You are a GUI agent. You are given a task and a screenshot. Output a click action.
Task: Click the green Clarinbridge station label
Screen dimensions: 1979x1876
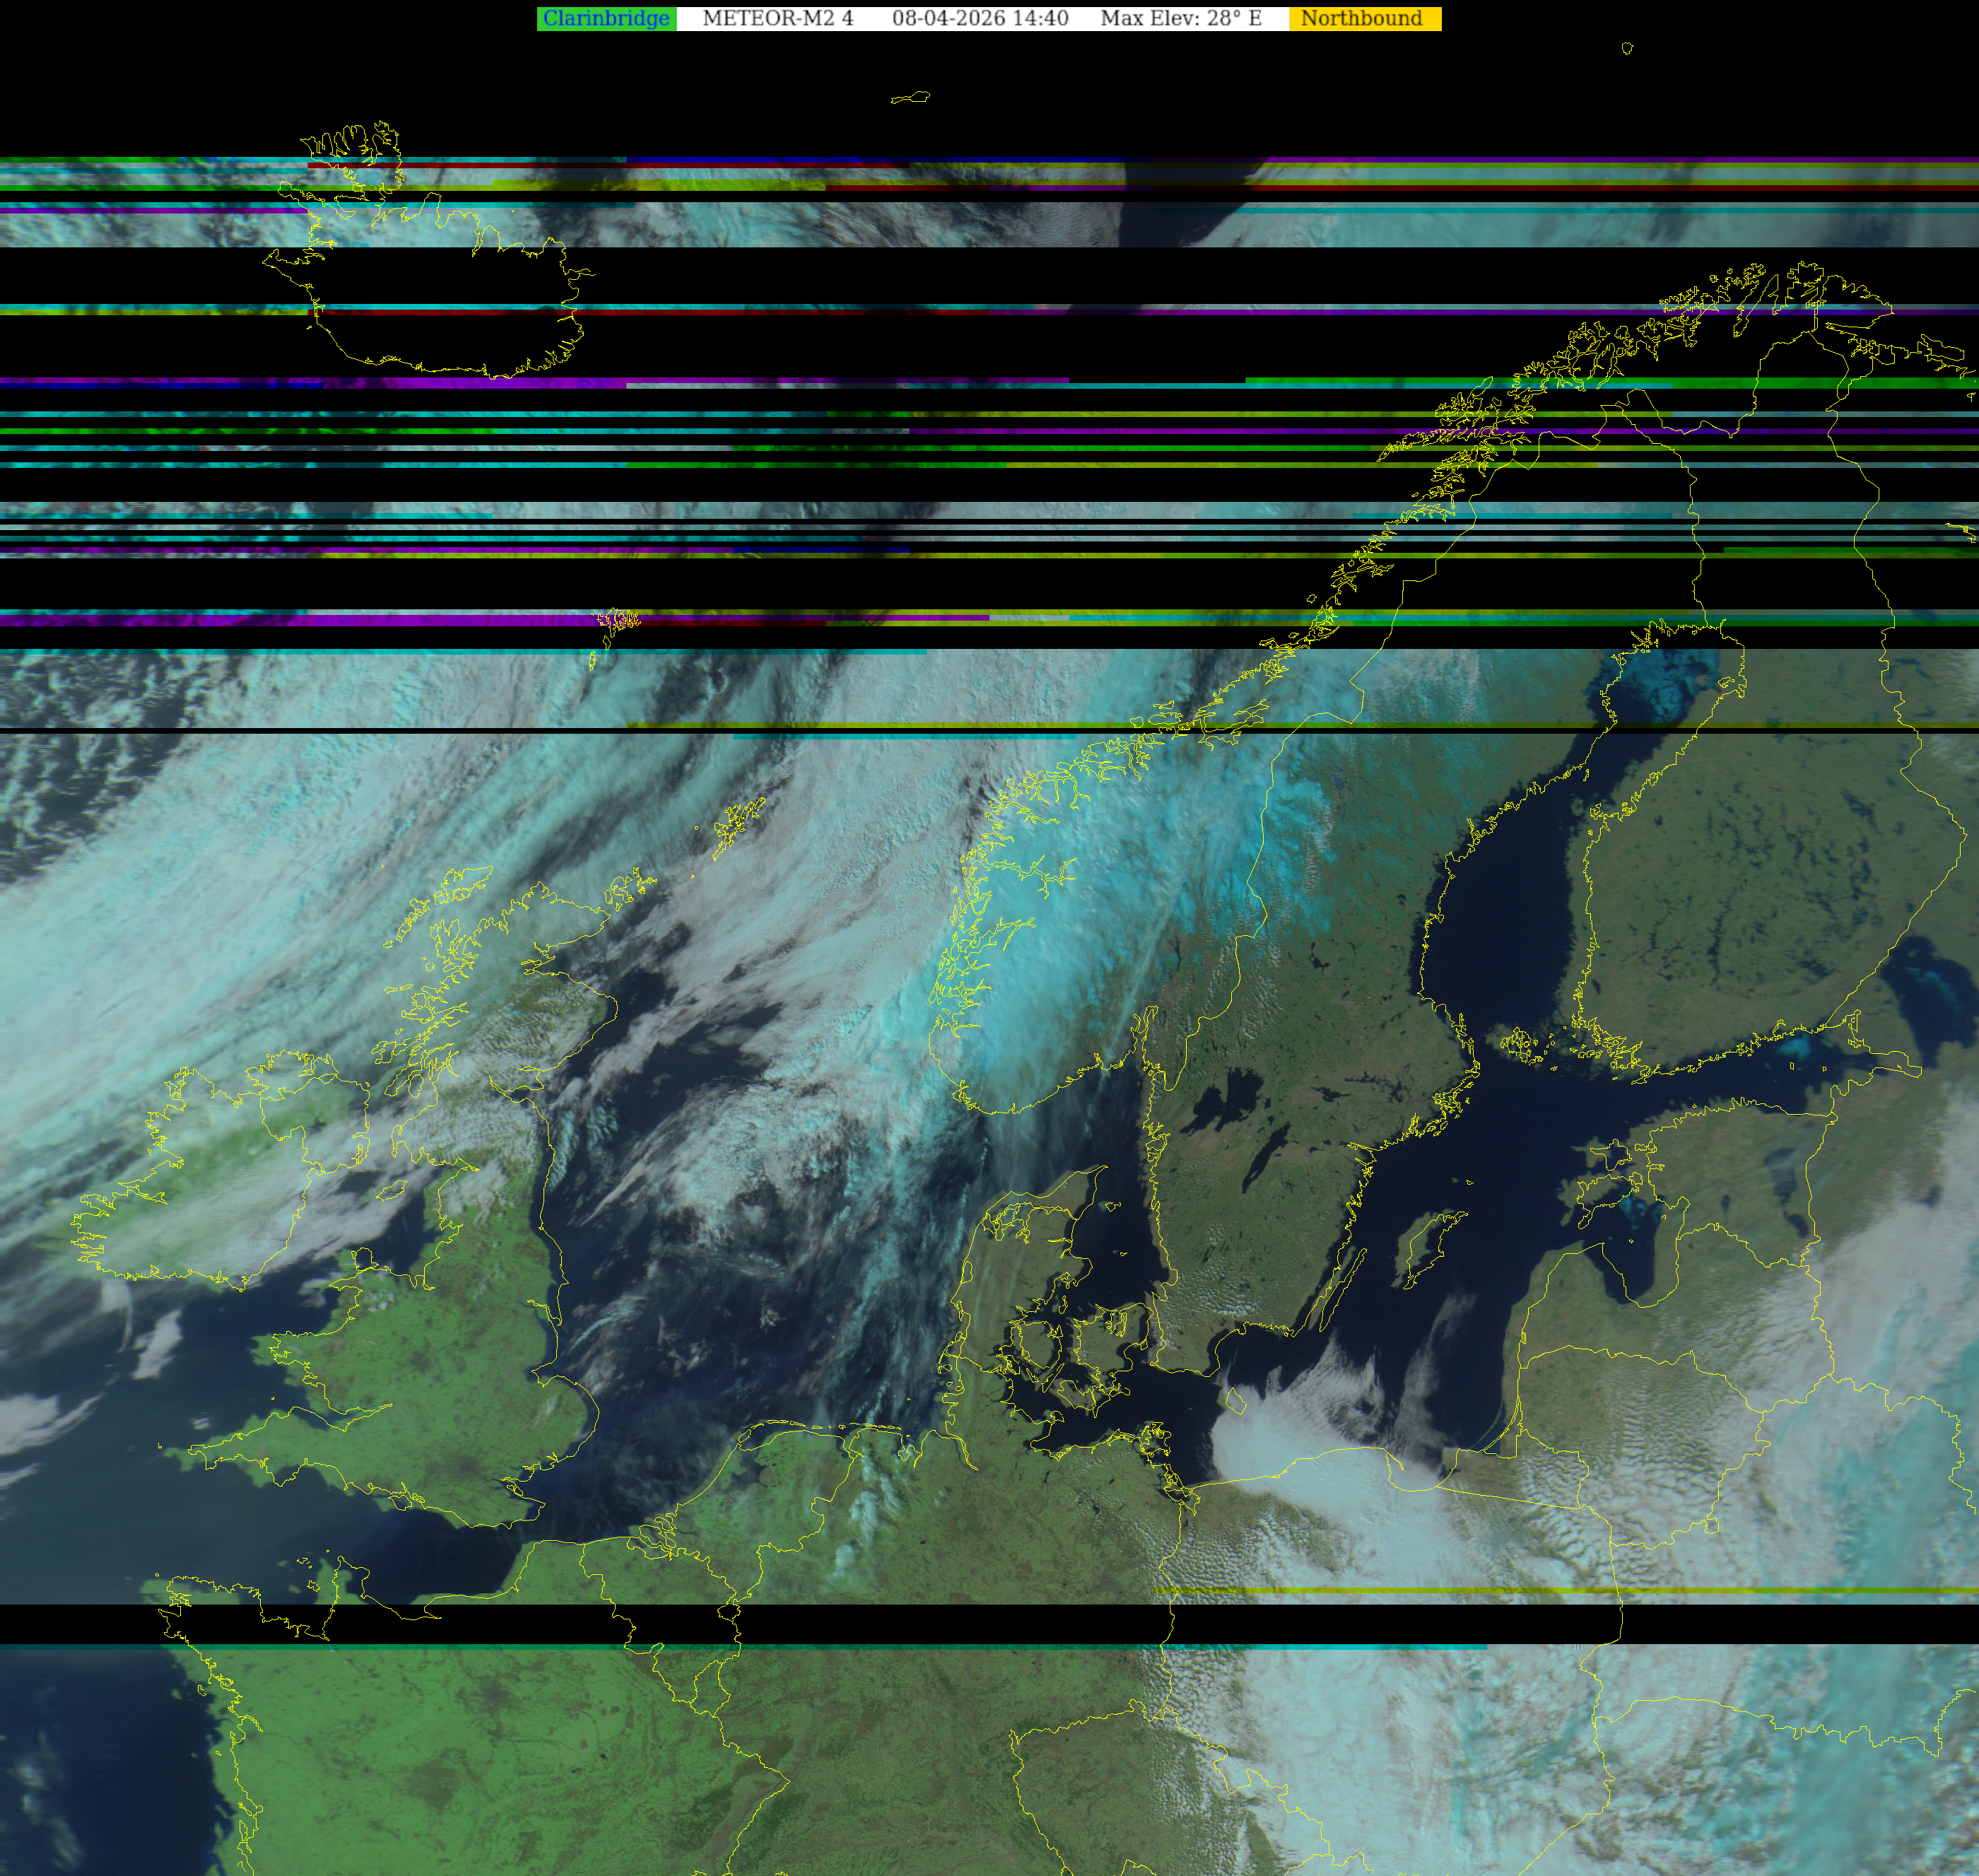[x=606, y=19]
